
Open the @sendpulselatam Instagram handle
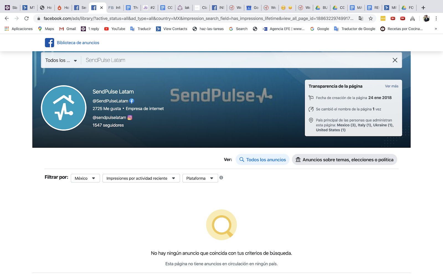tap(109, 118)
